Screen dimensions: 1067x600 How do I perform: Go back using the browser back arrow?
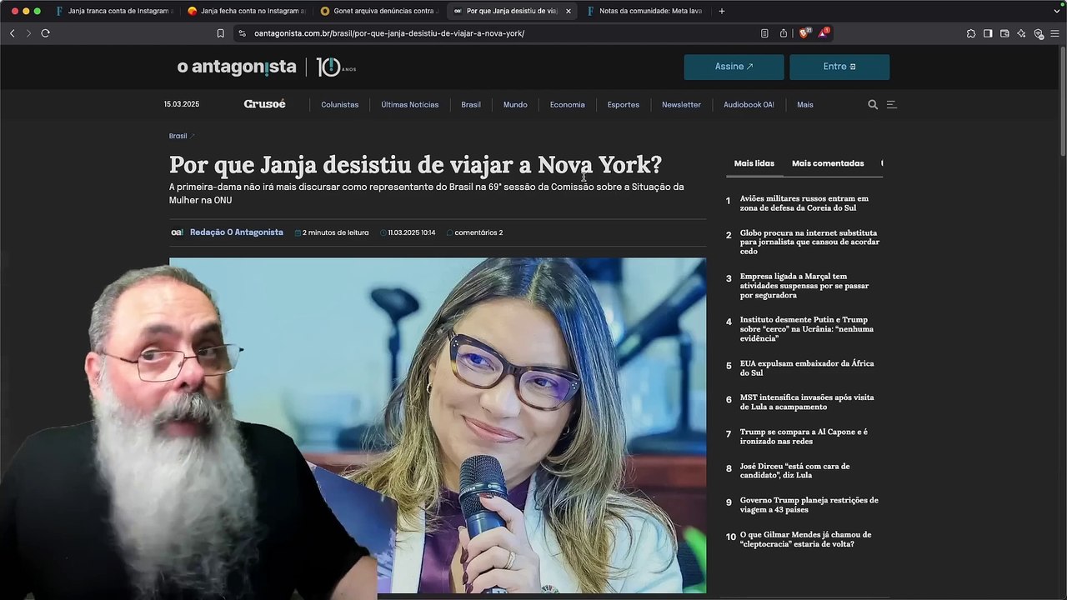12,33
